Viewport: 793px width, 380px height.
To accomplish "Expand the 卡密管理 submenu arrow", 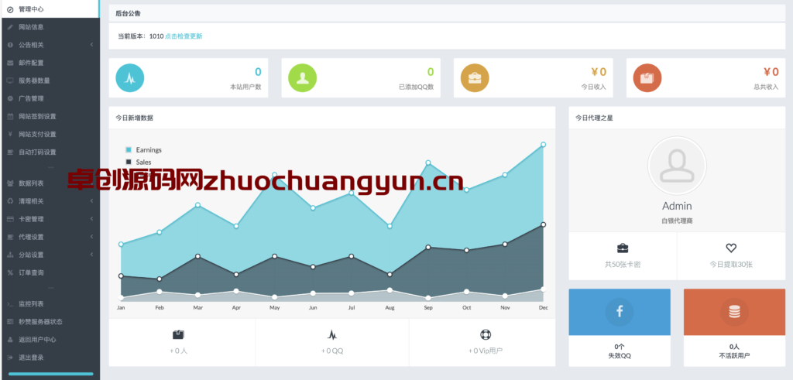I will pyautogui.click(x=91, y=219).
